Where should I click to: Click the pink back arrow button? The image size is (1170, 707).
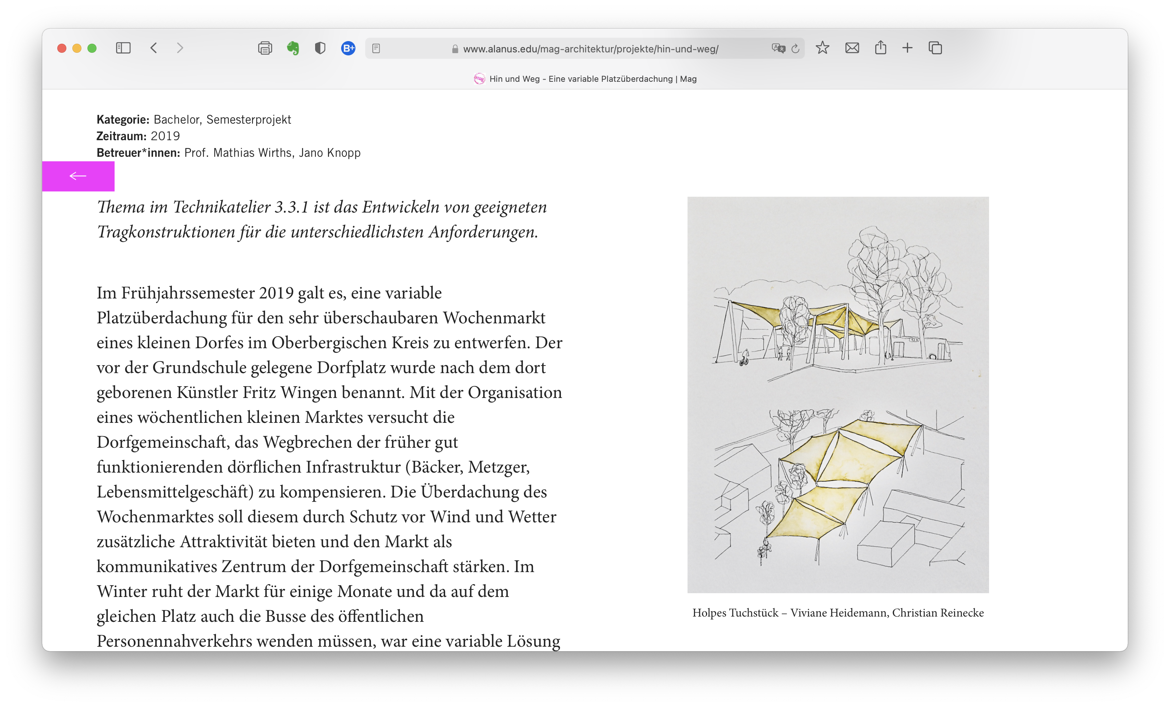click(78, 176)
